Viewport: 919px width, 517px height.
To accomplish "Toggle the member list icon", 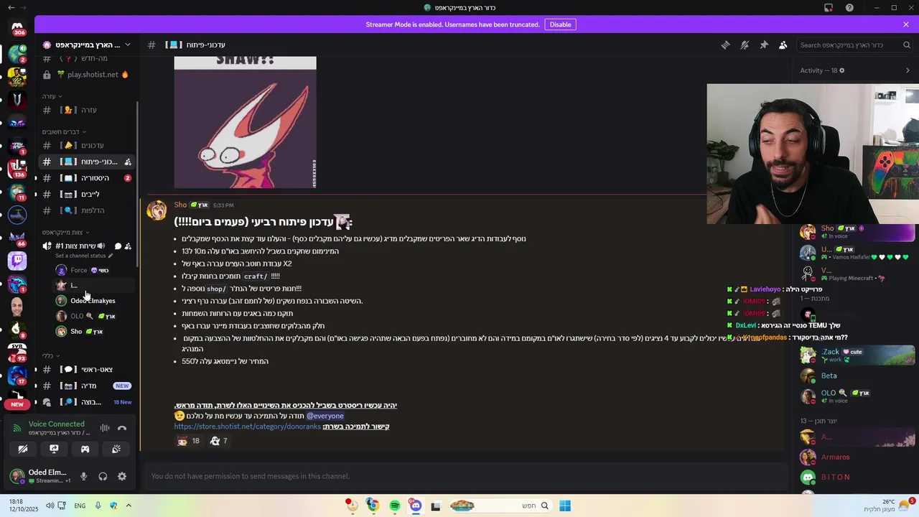I will (783, 45).
